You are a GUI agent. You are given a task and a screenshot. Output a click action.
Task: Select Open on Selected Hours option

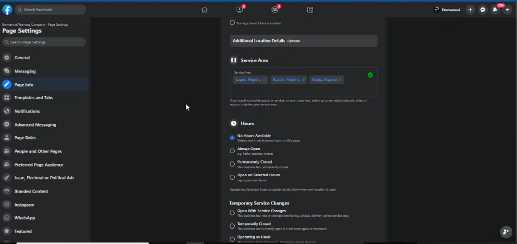click(x=232, y=177)
